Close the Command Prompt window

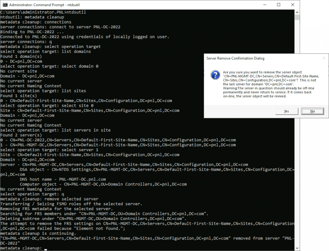[x=293, y=5]
